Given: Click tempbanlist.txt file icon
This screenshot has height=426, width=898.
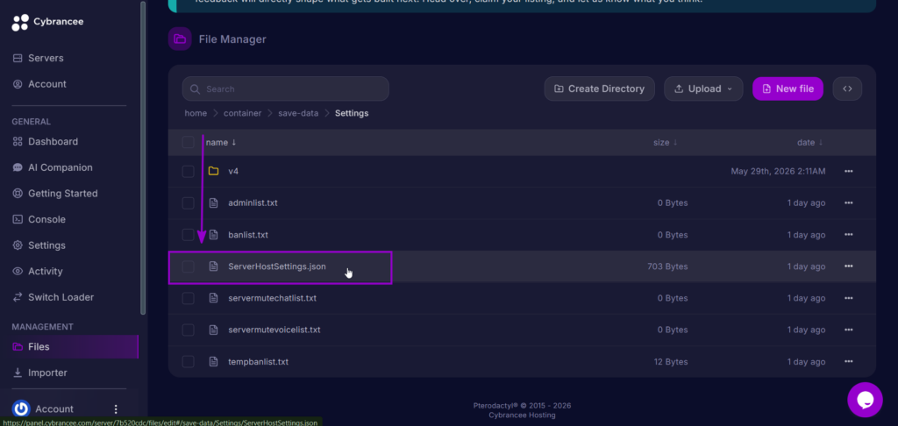Looking at the screenshot, I should pos(214,362).
